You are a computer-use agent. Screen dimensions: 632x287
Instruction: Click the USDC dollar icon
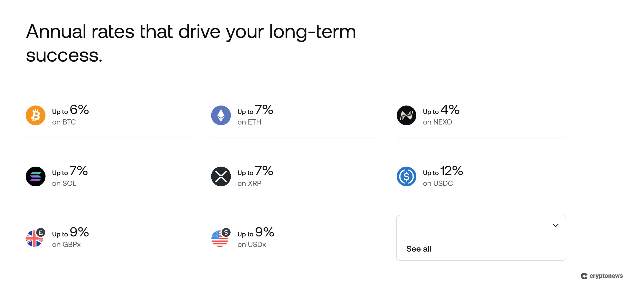406,176
